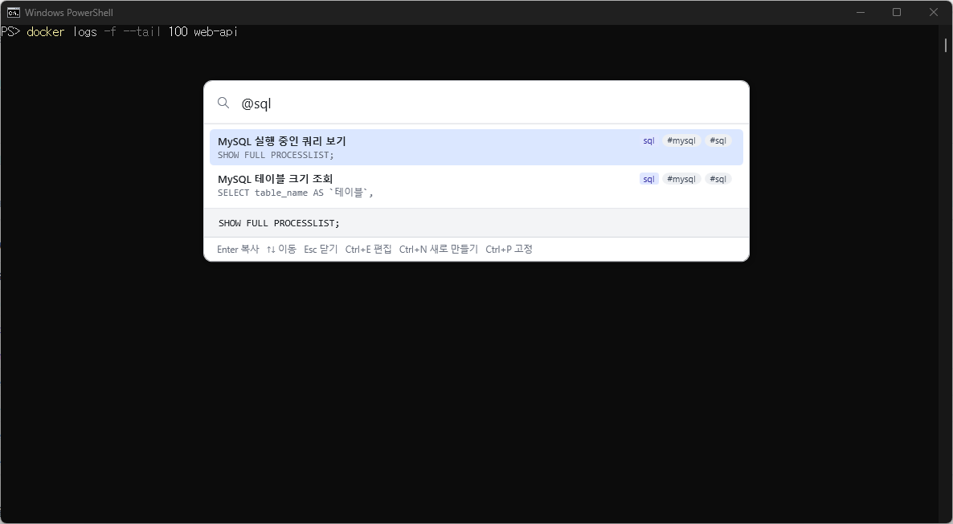Click #mysql tag on 실행 중인 쿼리 row
This screenshot has height=524, width=953.
click(681, 141)
